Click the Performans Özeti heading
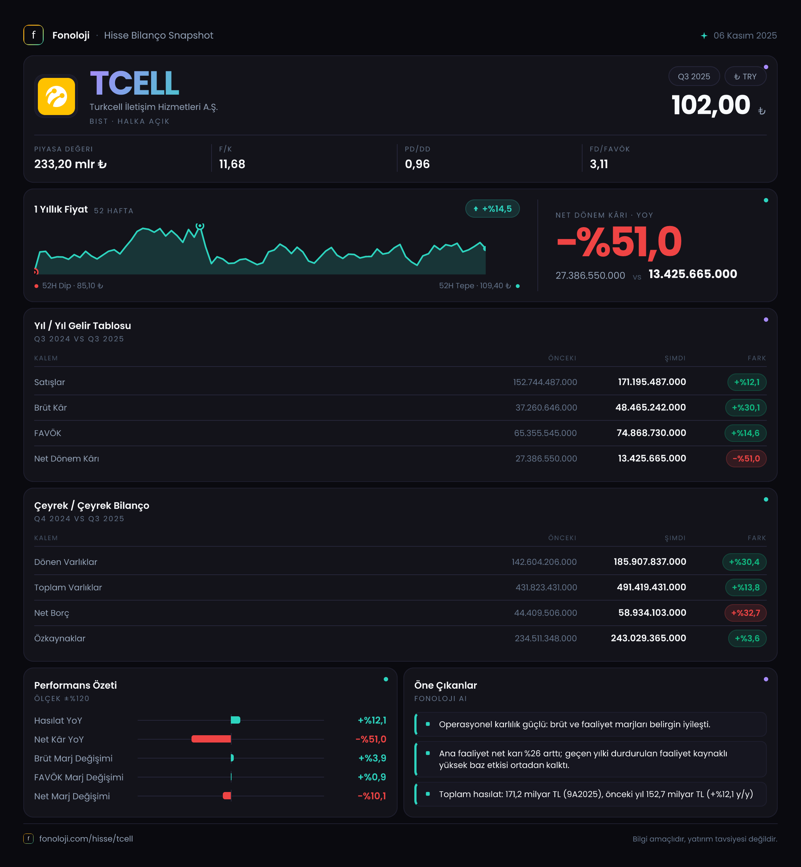This screenshot has height=867, width=801. tap(75, 685)
